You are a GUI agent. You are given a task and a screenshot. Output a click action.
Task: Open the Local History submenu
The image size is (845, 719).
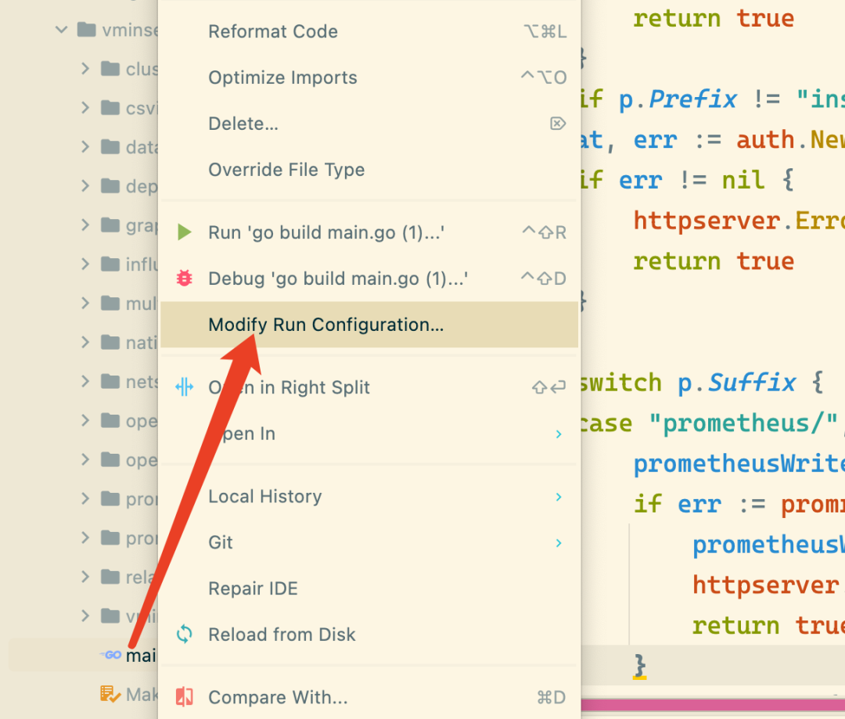coord(264,496)
